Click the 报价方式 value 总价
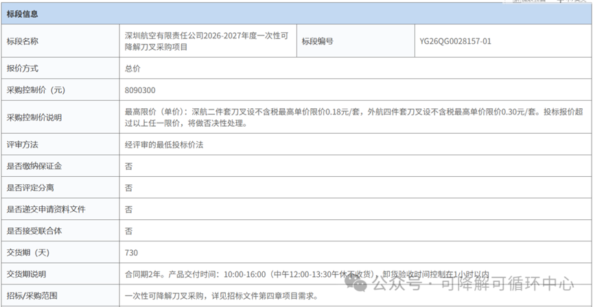 [x=132, y=69]
